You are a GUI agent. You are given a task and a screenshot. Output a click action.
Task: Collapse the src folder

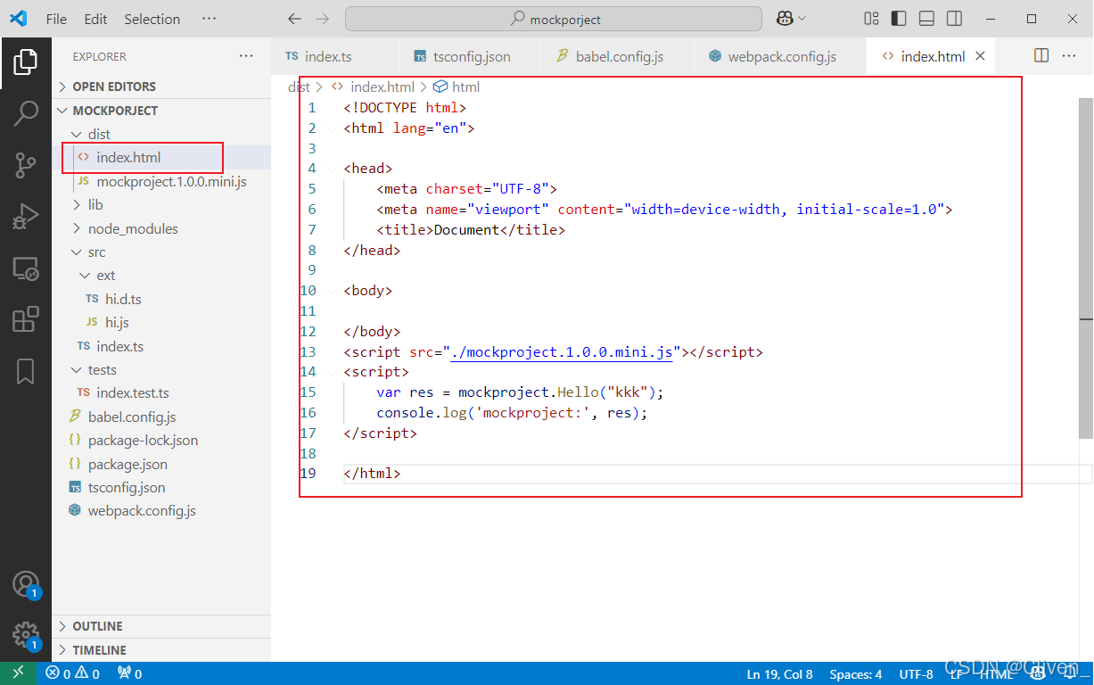(96, 252)
